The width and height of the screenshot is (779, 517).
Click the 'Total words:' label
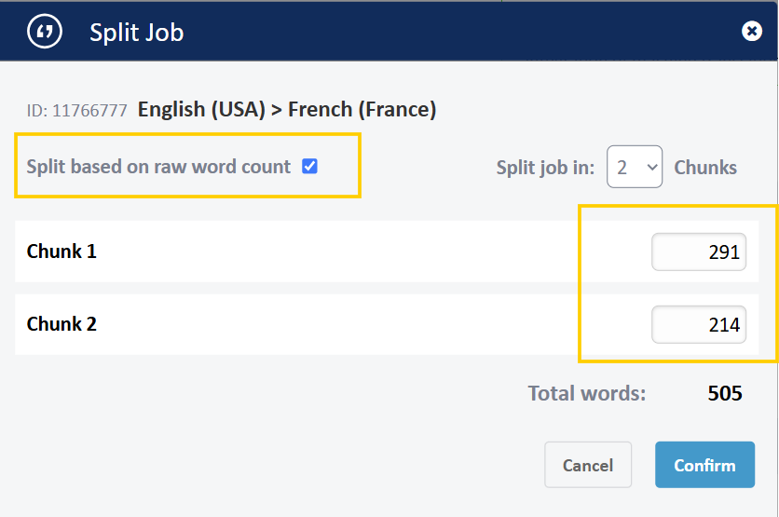click(586, 393)
